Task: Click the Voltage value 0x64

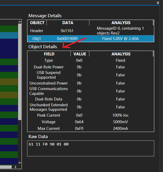Action: (x=79, y=122)
